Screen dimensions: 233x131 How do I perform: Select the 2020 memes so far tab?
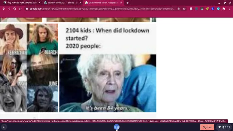[104, 3]
